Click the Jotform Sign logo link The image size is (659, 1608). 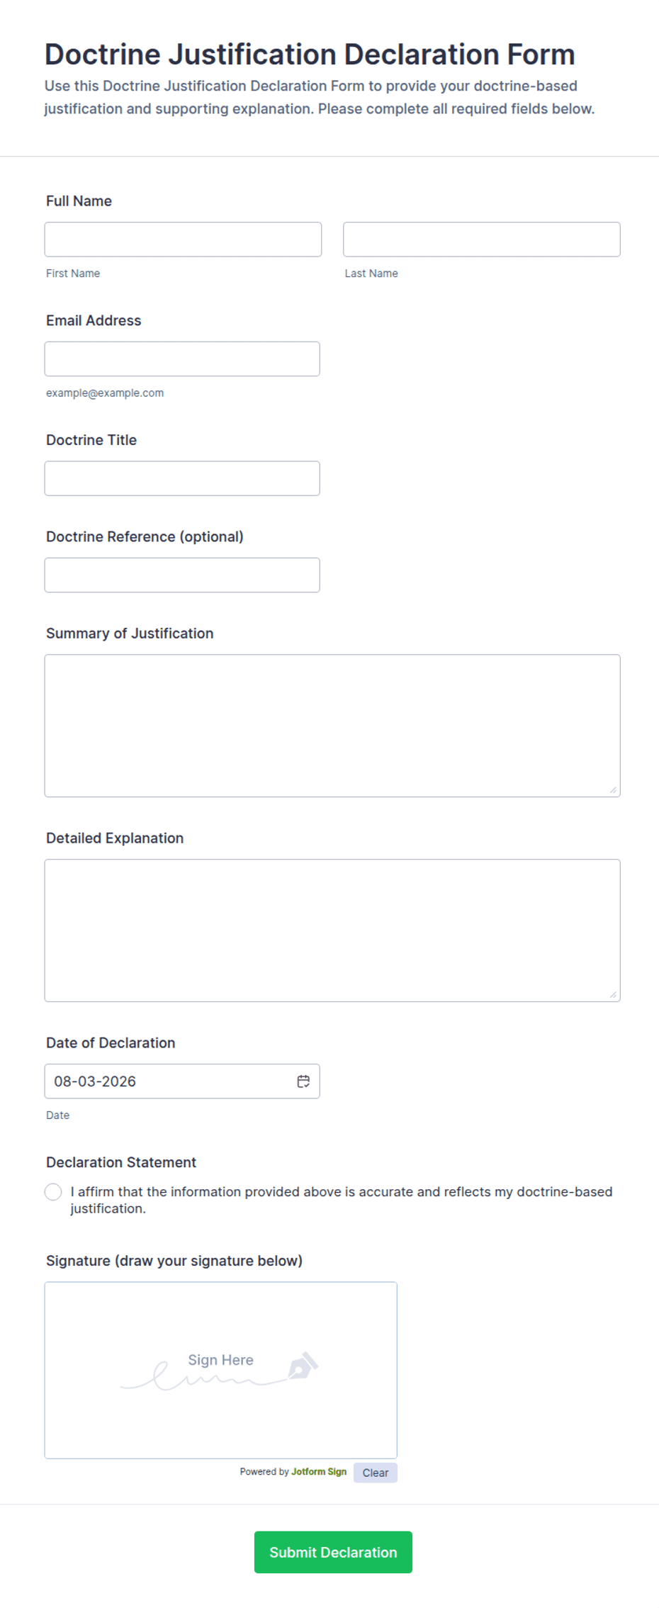coord(319,1472)
